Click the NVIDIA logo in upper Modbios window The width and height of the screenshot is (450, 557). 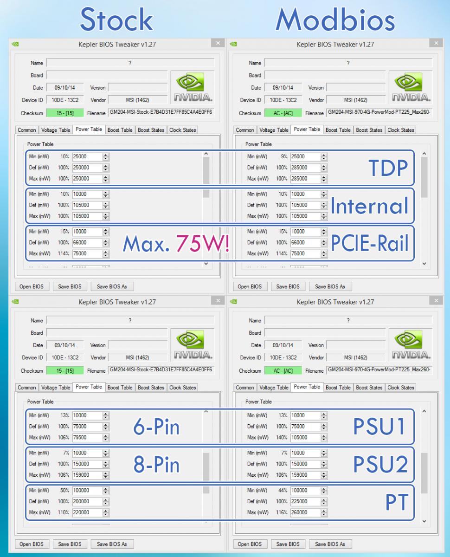(x=411, y=88)
